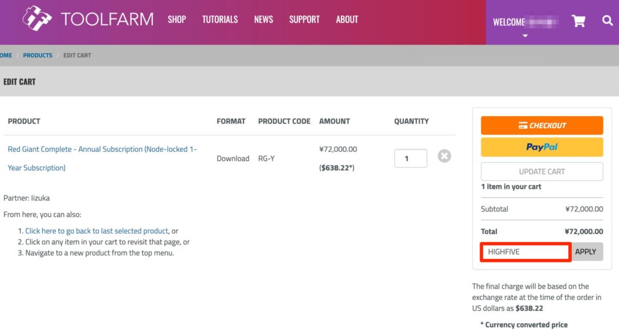The height and width of the screenshot is (332, 619).
Task: Open the search magnifier icon
Action: coord(607,20)
